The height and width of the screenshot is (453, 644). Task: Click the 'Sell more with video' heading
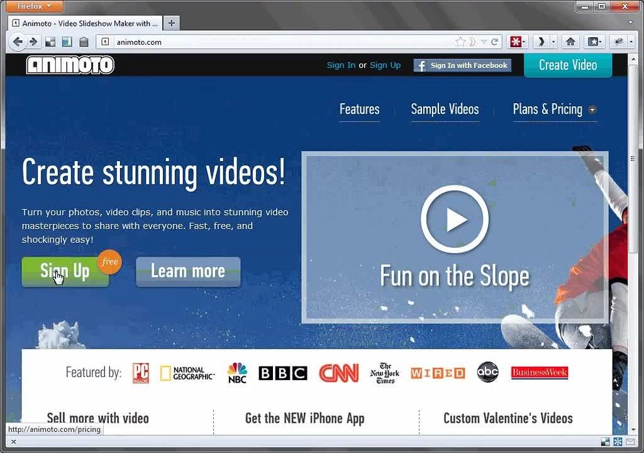[97, 418]
